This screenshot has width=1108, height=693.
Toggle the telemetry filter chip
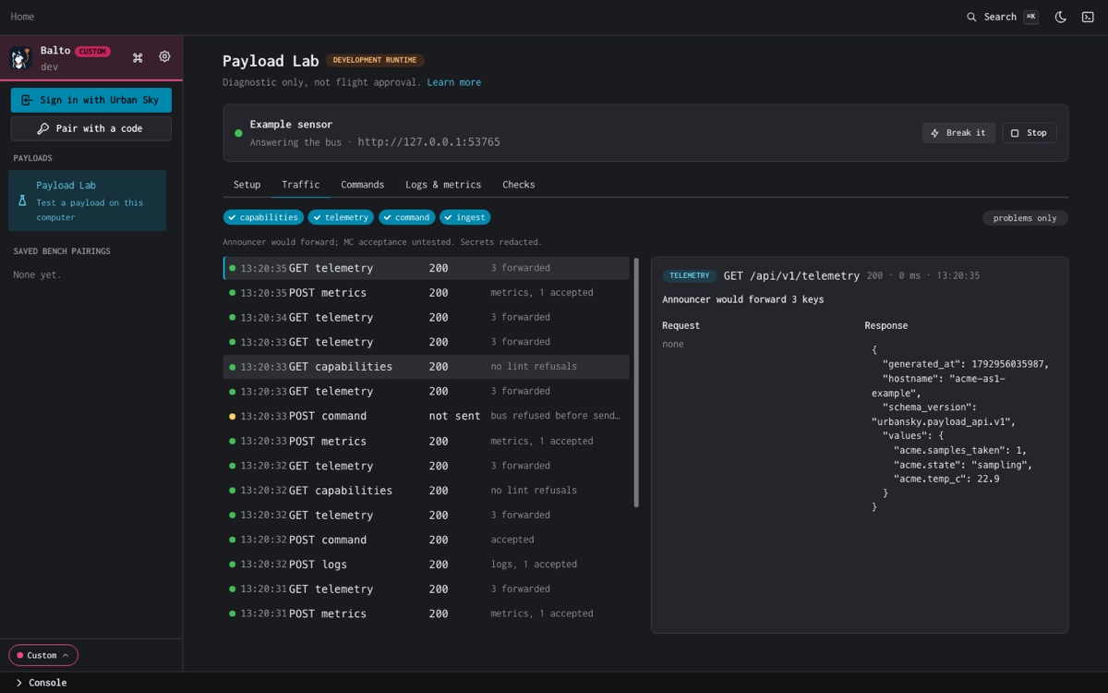tap(341, 217)
